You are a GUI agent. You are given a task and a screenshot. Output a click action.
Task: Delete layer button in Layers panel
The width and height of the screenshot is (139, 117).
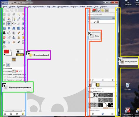(x=113, y=80)
